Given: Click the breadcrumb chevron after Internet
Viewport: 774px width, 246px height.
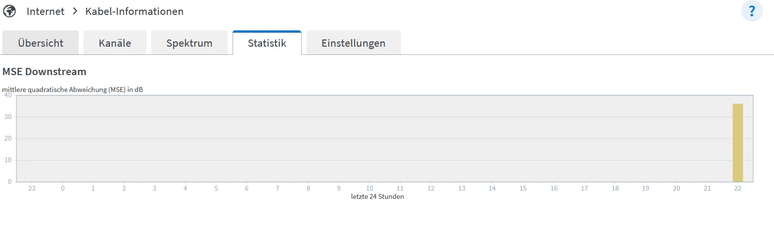Looking at the screenshot, I should (x=75, y=11).
